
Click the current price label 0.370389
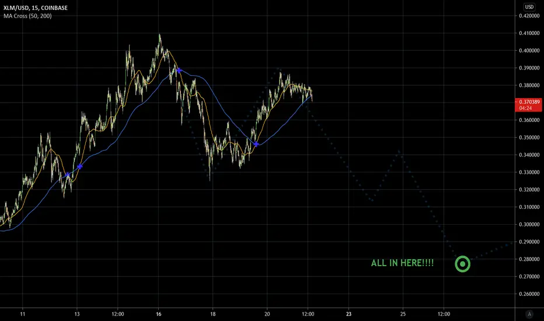click(x=529, y=102)
